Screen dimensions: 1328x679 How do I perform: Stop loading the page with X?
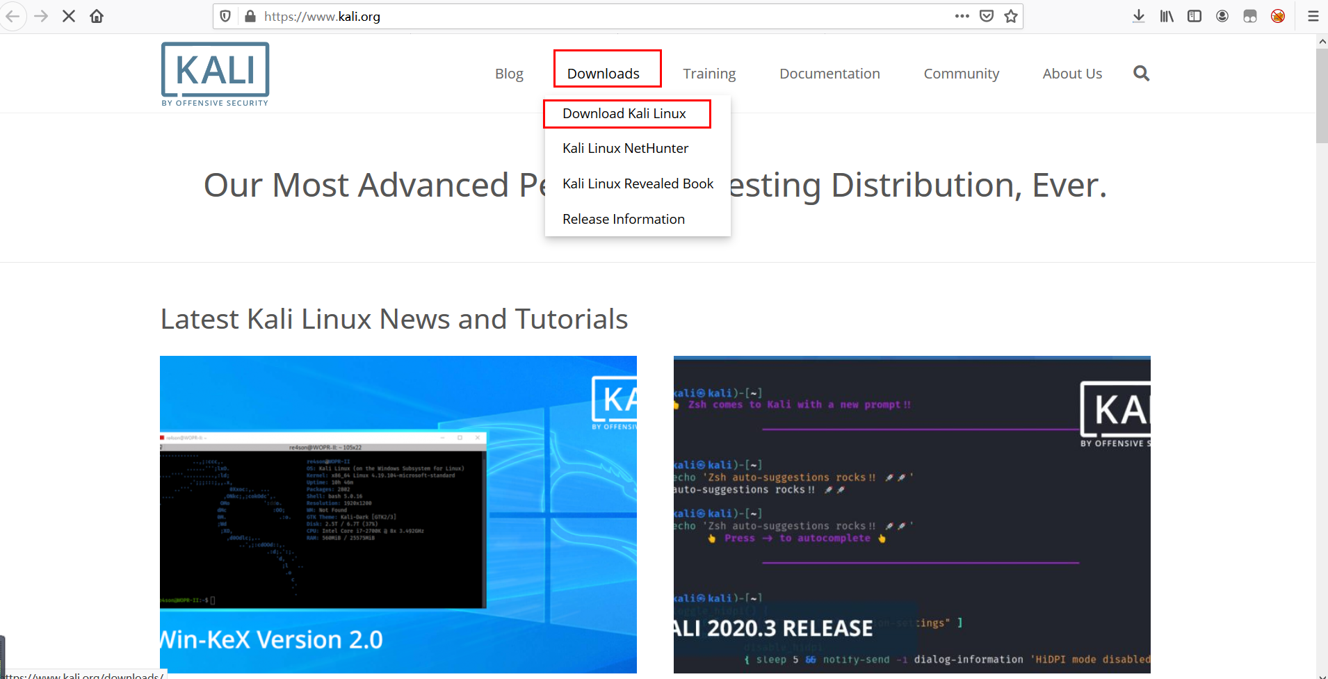pyautogui.click(x=69, y=16)
